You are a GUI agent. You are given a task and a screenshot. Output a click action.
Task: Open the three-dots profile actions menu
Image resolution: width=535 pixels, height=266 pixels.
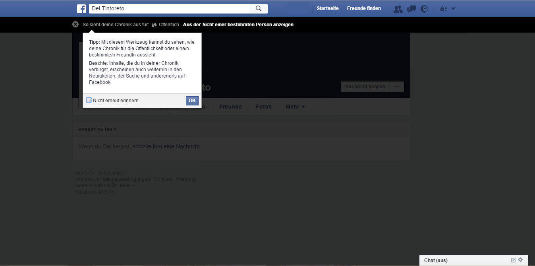(x=397, y=87)
